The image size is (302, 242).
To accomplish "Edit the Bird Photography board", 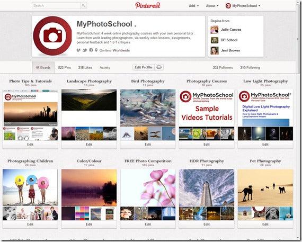I will click(x=148, y=145).
